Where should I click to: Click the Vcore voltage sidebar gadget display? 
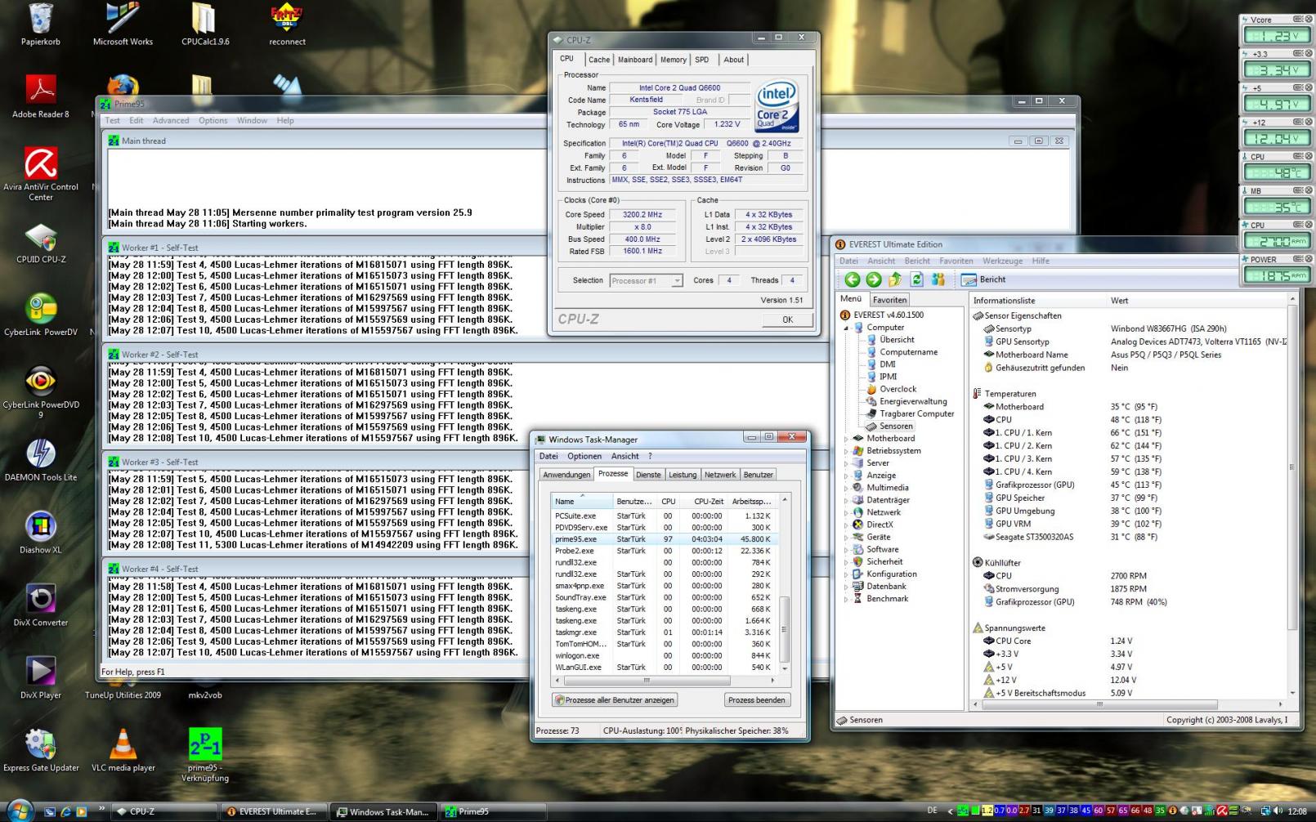pyautogui.click(x=1277, y=36)
